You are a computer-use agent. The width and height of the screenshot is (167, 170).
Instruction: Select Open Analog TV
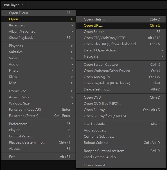121,77
